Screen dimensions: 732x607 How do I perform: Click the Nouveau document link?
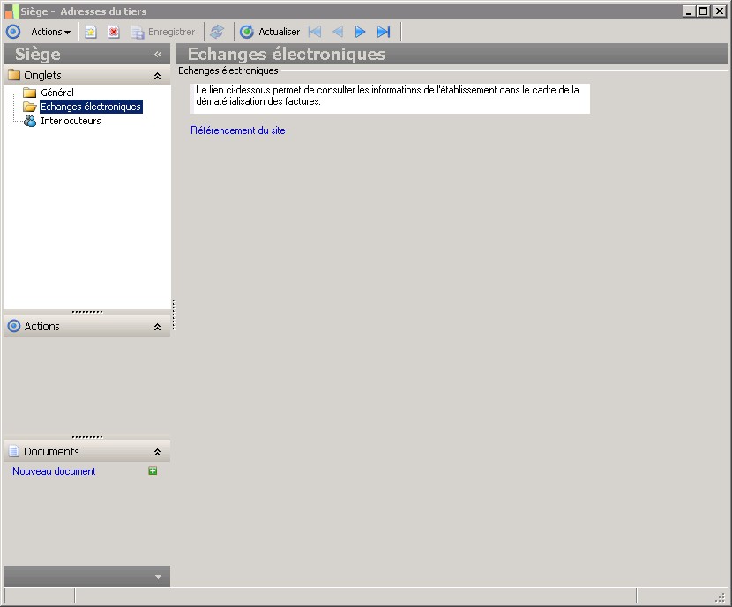54,471
